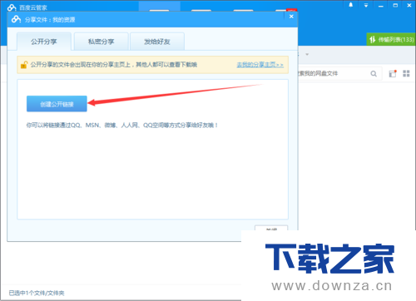
Task: Click the unlock icon in the notice bar
Action: click(x=24, y=65)
